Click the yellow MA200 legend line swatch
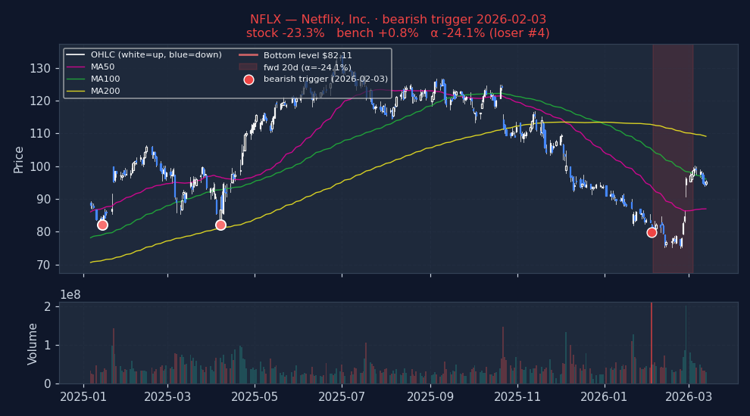 [76, 92]
